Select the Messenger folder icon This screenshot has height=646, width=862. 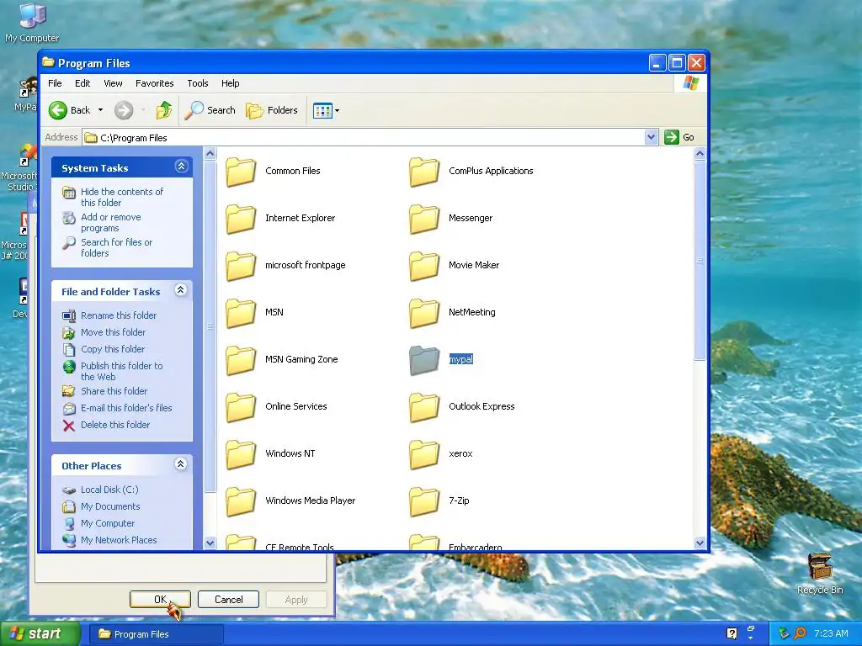pos(424,220)
